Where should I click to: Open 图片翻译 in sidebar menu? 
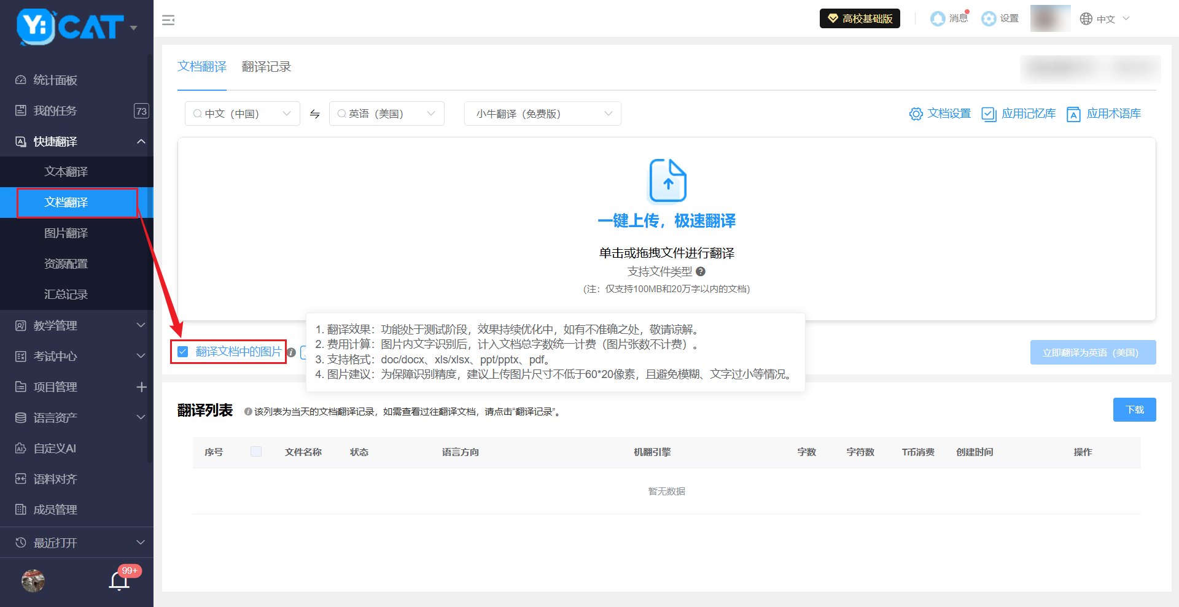[x=66, y=233]
